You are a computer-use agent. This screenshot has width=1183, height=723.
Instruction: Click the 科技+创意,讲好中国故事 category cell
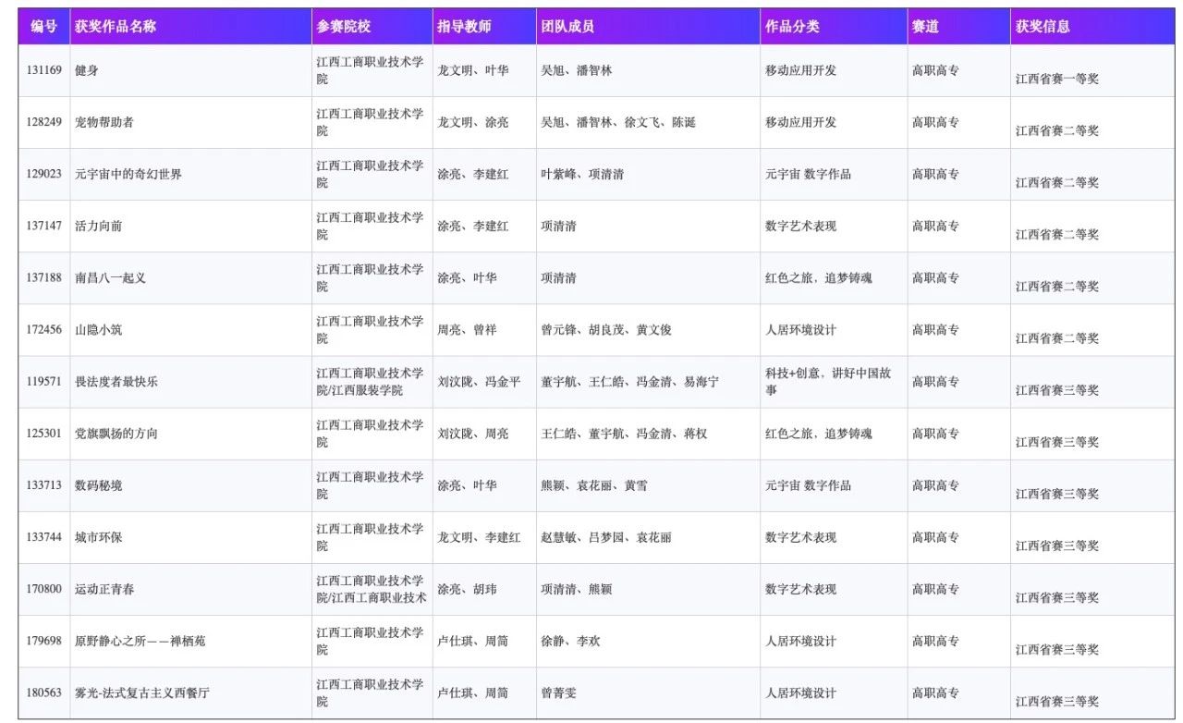[x=828, y=382]
